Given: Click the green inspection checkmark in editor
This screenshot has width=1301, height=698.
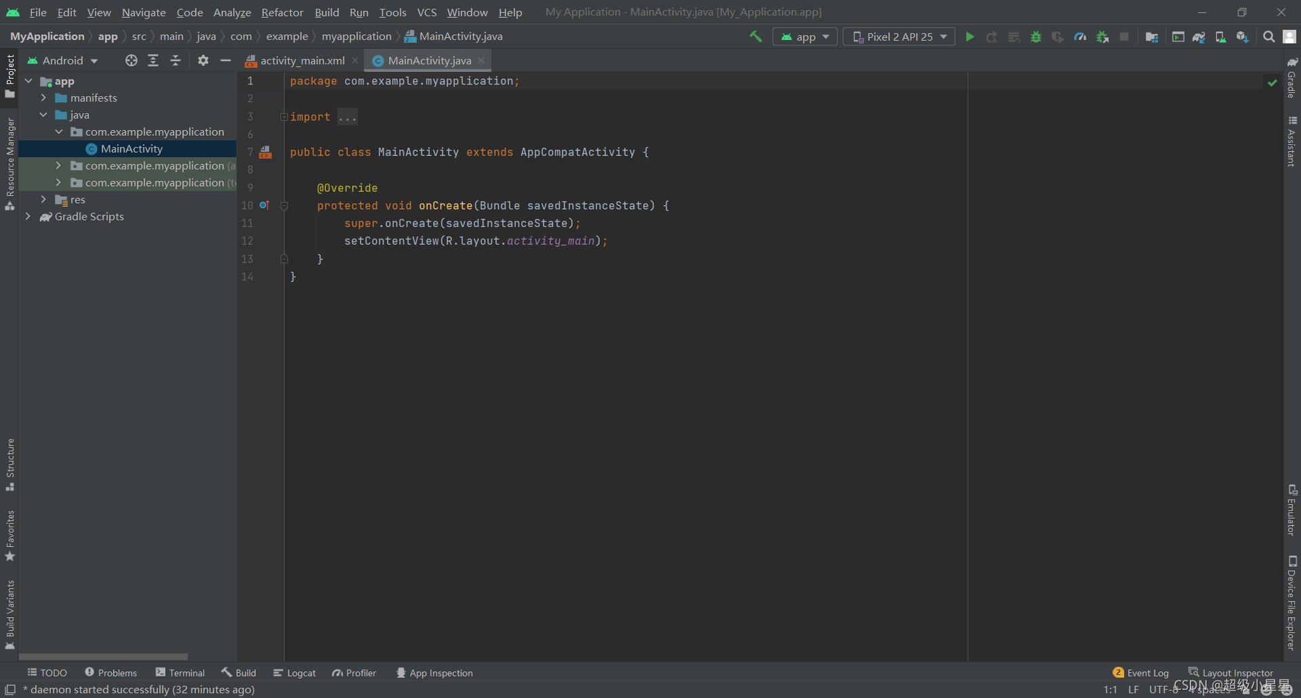Looking at the screenshot, I should 1272,83.
